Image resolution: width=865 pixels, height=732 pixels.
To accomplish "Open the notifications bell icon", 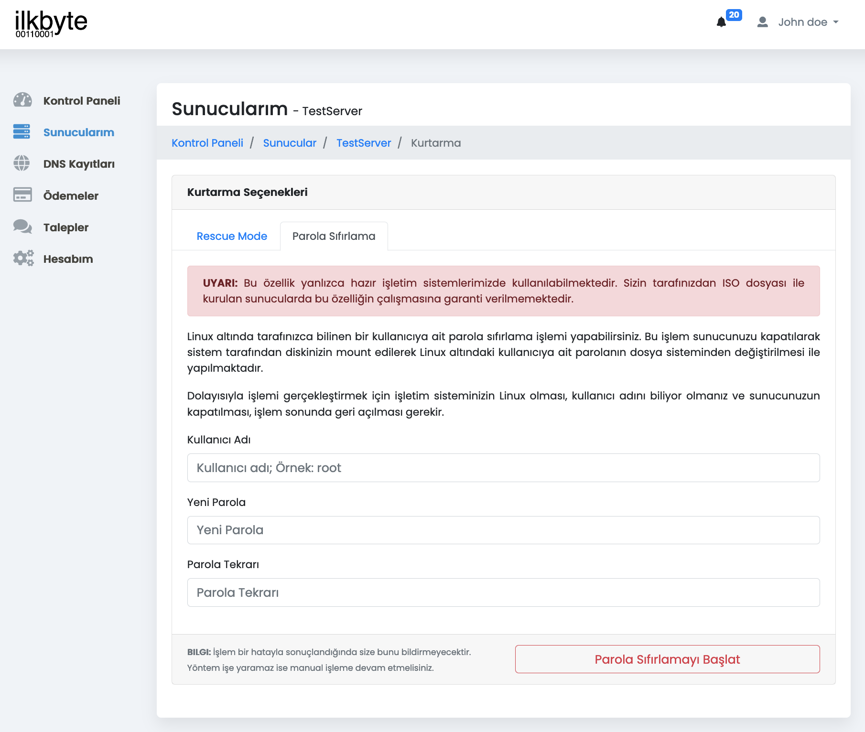I will tap(721, 22).
